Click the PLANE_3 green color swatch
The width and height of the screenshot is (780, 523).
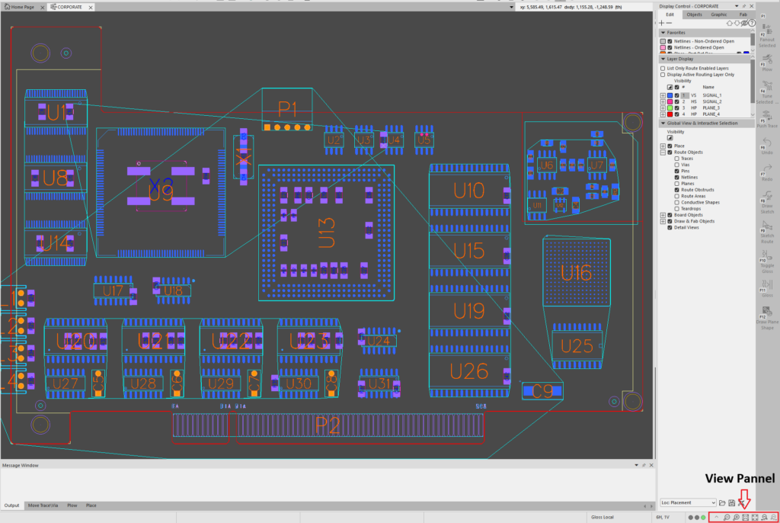[670, 108]
